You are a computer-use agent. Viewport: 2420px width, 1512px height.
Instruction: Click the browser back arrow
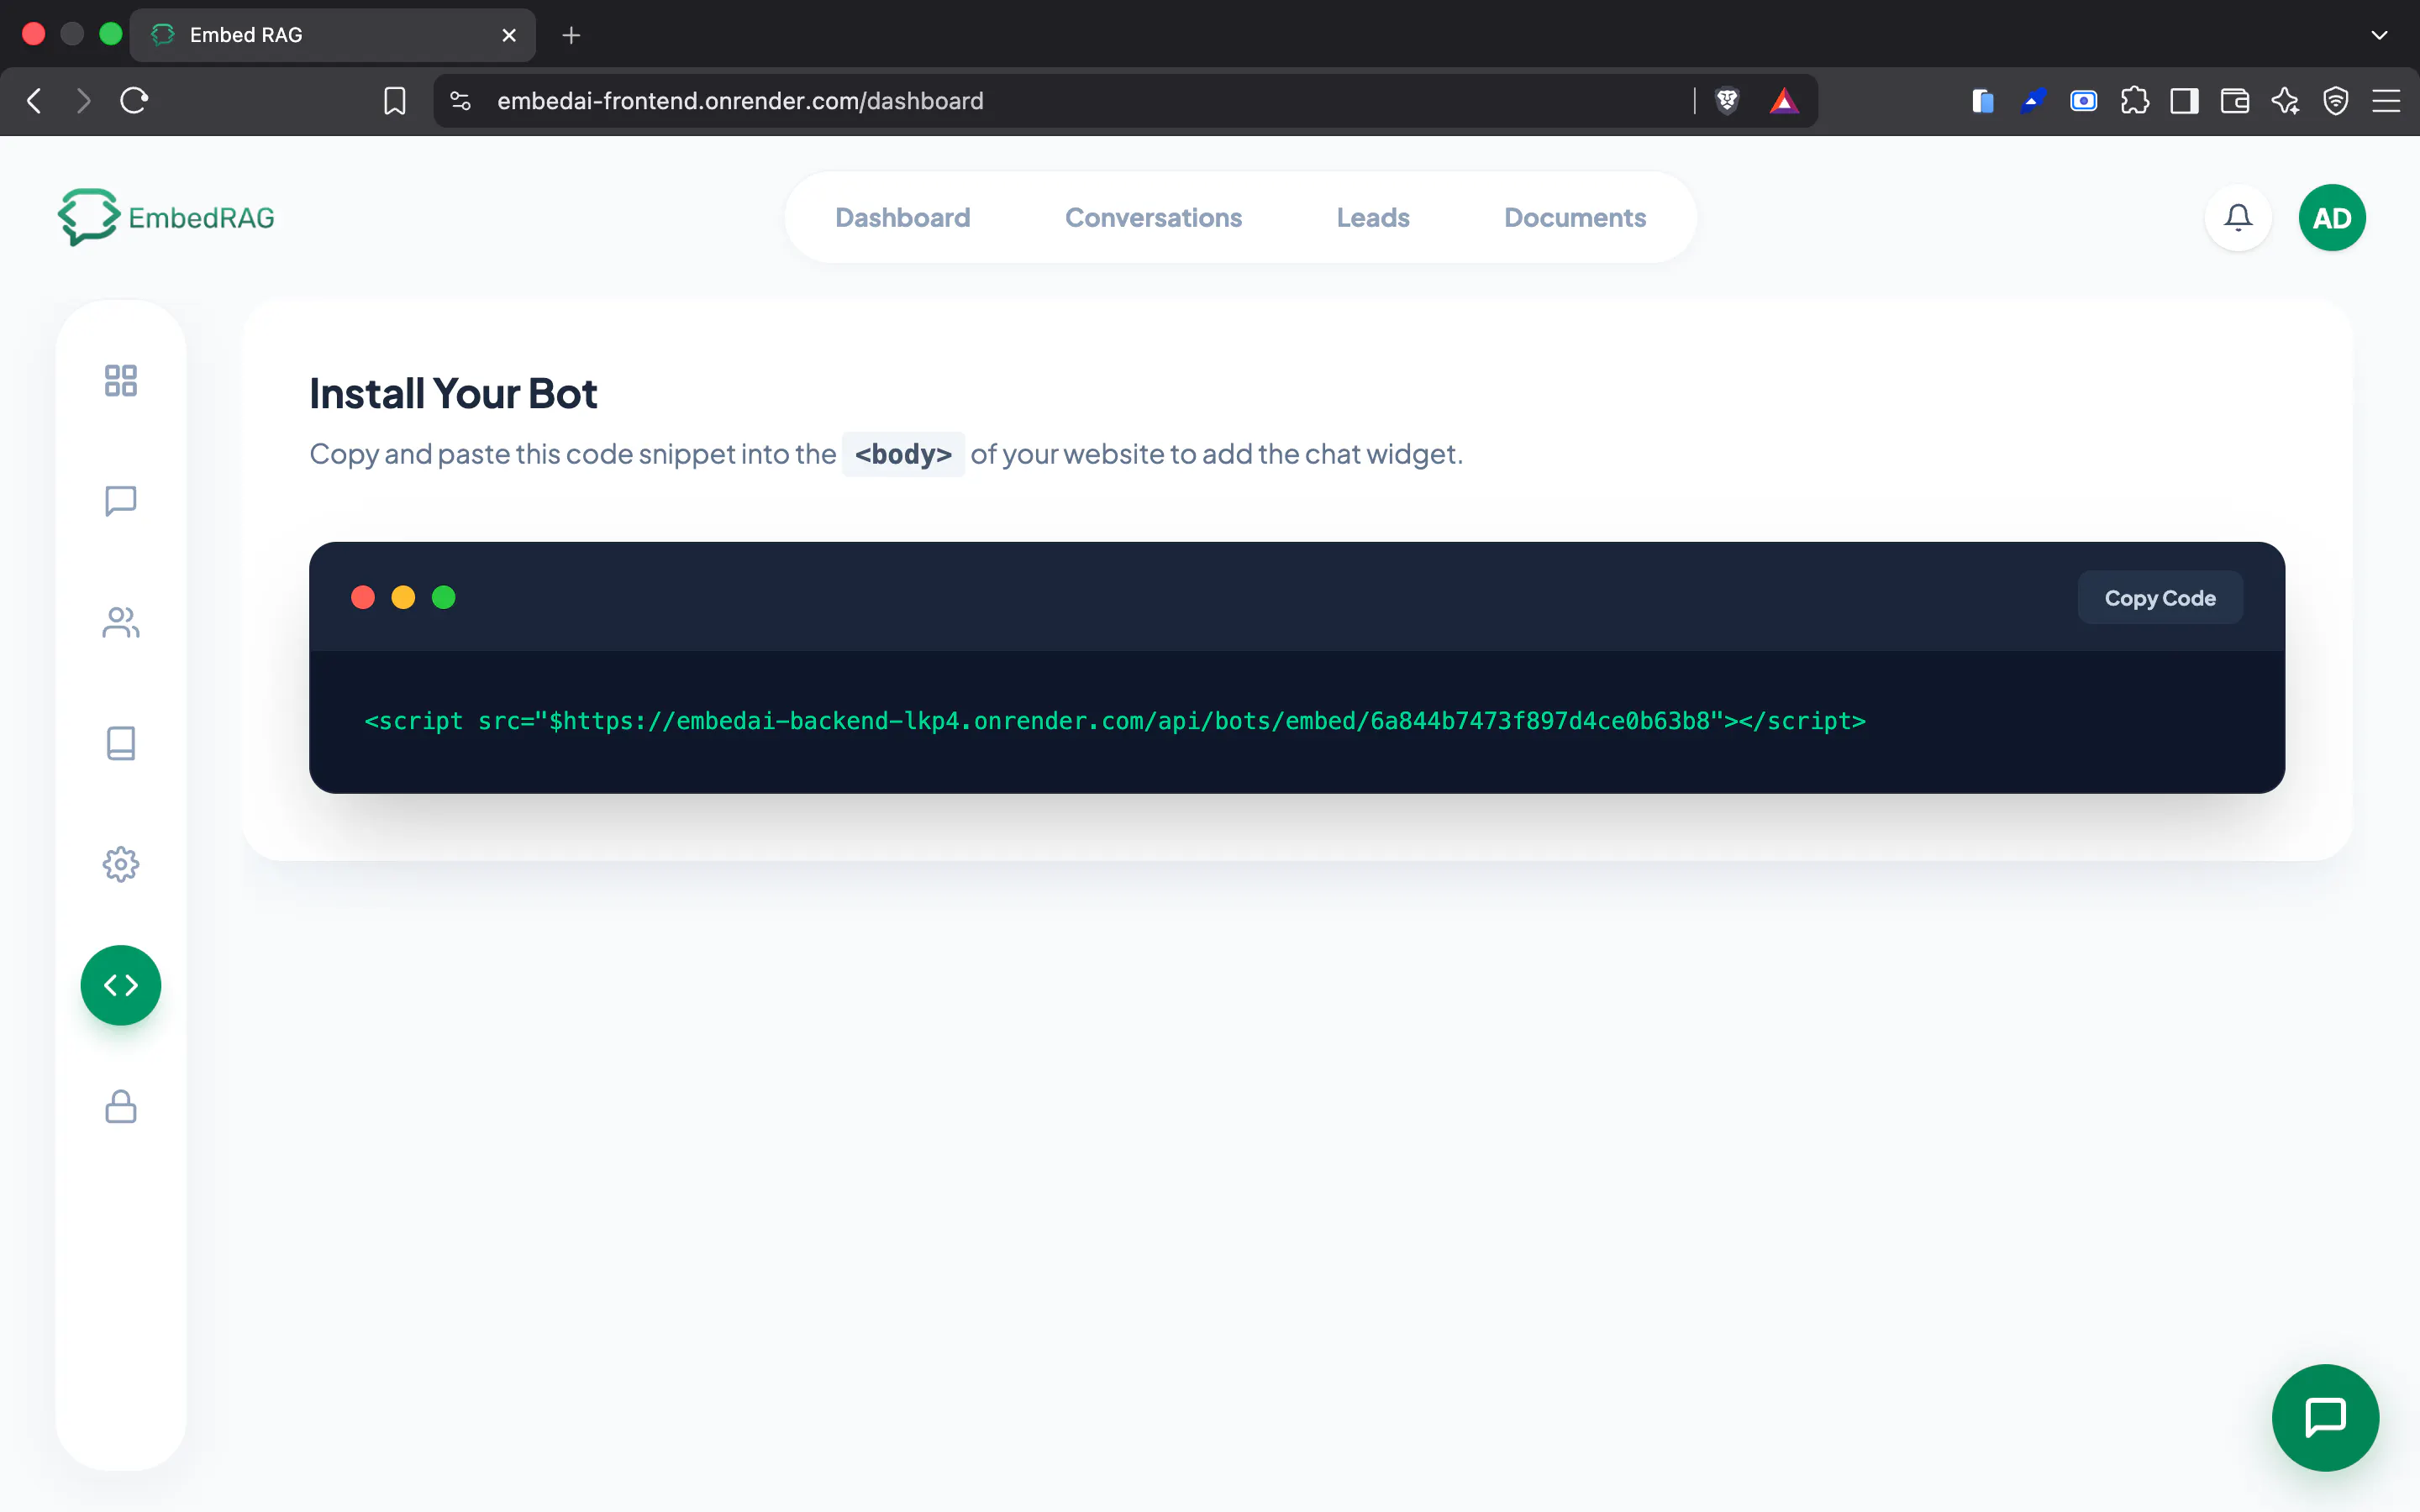click(x=34, y=101)
